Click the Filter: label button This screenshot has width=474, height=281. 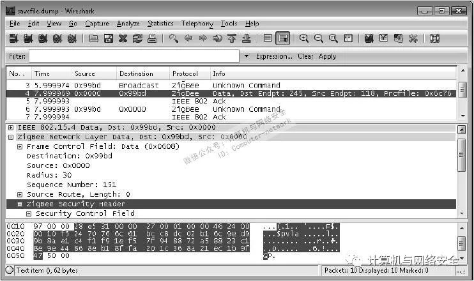[17, 56]
